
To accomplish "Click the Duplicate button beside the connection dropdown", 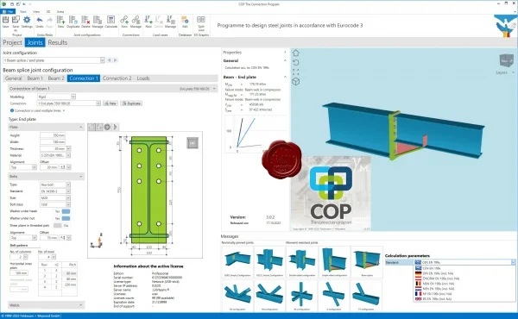I will [x=131, y=103].
